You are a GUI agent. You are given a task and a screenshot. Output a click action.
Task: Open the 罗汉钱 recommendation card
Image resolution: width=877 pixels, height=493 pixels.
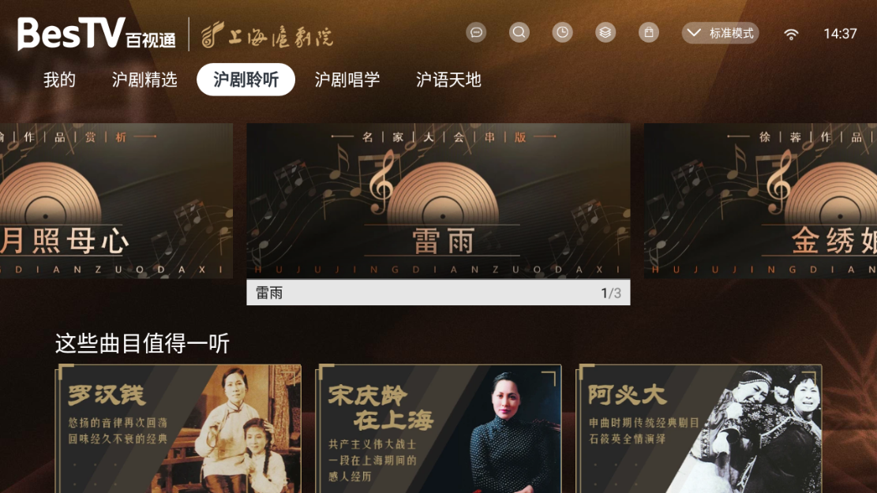[x=178, y=429]
